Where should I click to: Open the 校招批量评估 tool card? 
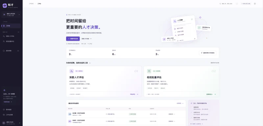(x=181, y=81)
